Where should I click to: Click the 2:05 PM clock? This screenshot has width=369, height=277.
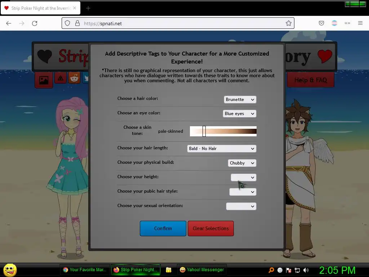pyautogui.click(x=337, y=270)
